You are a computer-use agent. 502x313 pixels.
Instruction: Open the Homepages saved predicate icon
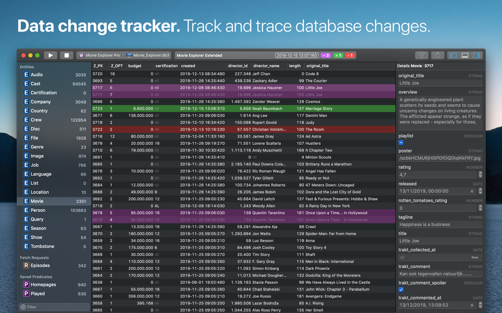click(x=26, y=285)
